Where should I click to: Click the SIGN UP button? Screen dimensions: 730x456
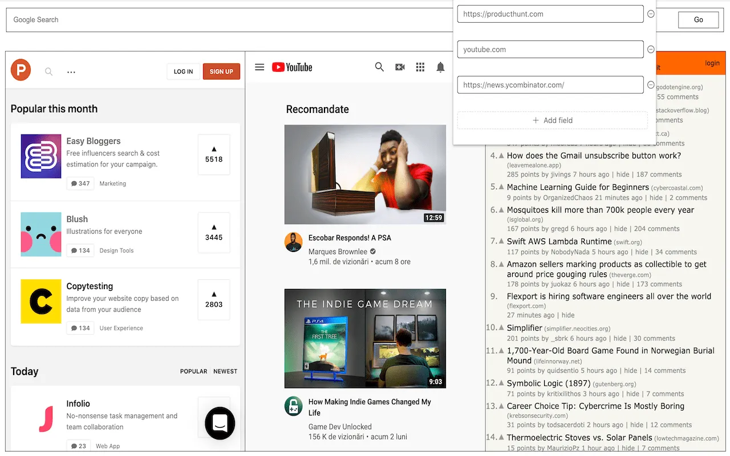coord(221,72)
